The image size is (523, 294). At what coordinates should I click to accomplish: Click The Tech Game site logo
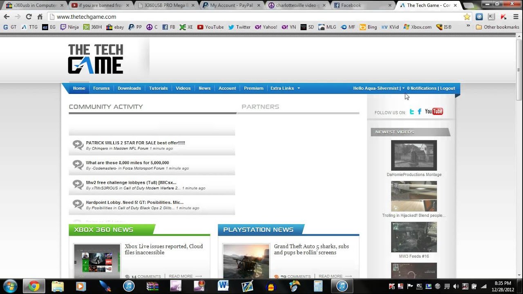pos(96,59)
